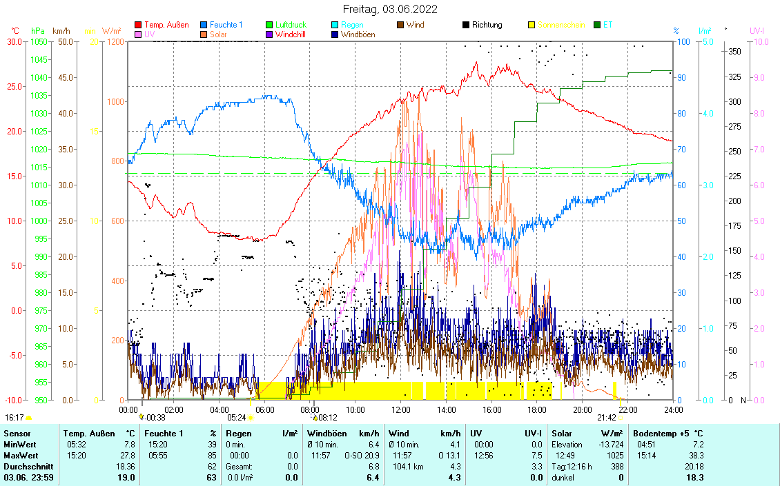Select the orange Solar legend square
780x486 pixels.
(x=204, y=34)
